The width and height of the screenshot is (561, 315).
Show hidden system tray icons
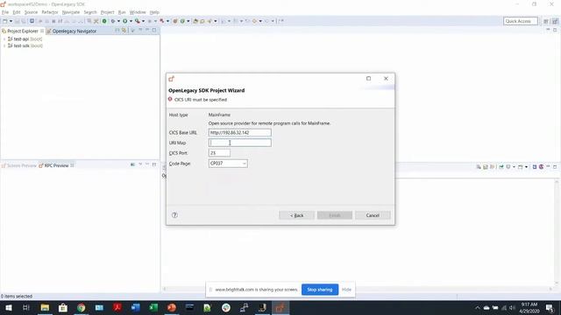tap(477, 307)
